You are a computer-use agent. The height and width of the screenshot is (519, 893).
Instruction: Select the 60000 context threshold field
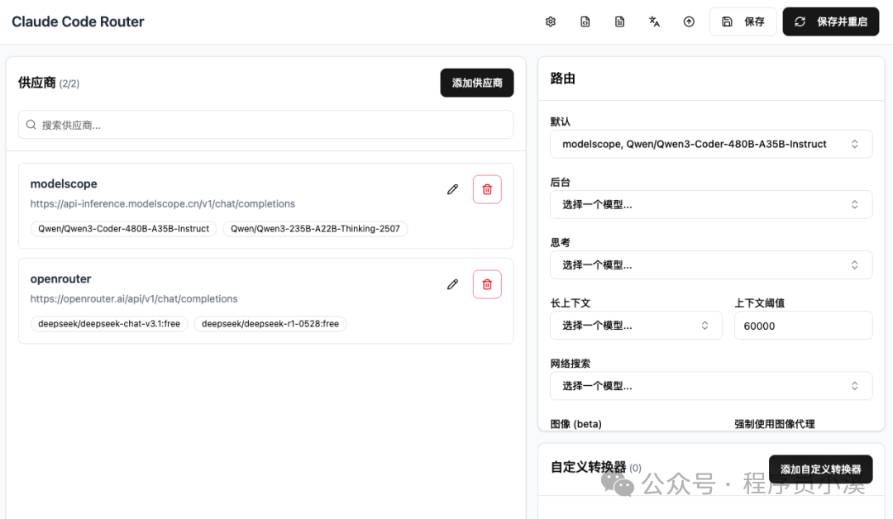[803, 325]
